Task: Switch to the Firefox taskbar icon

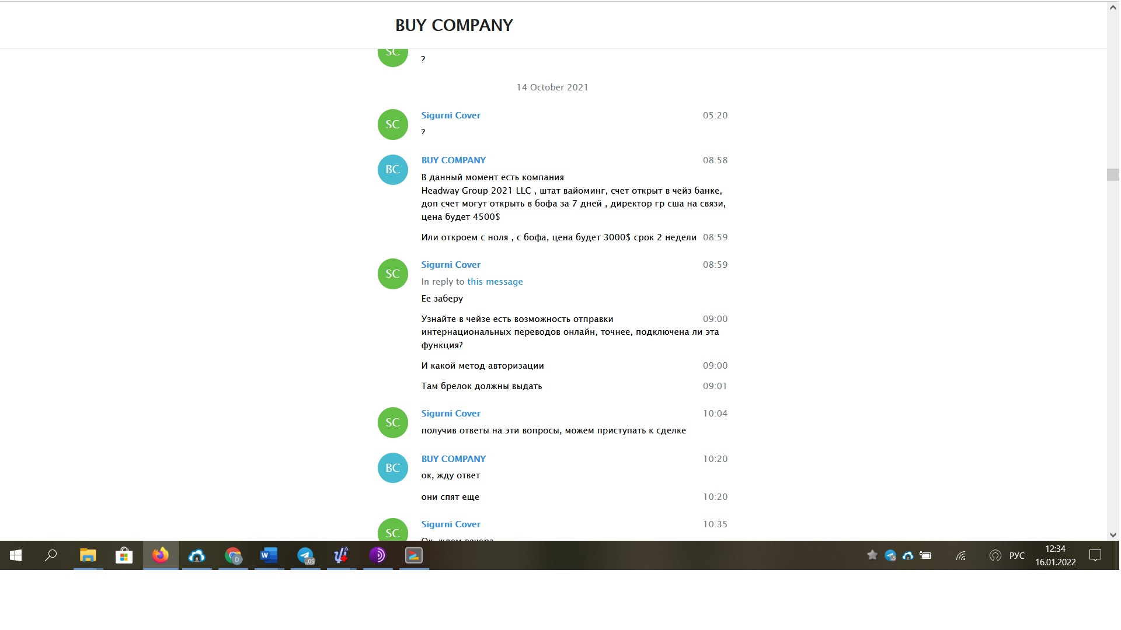Action: click(161, 555)
